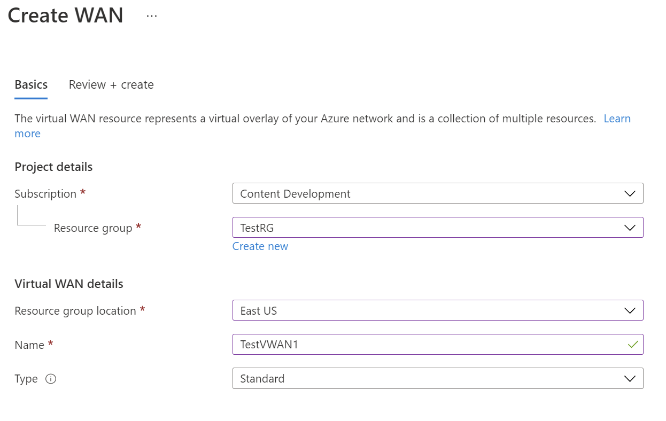
Task: Switch to the Basics tab
Action: point(31,84)
